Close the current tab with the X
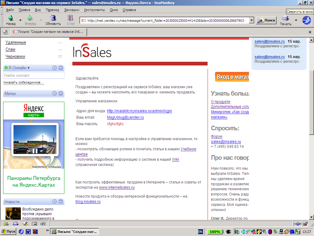This screenshot has height=236, width=314. [310, 32]
